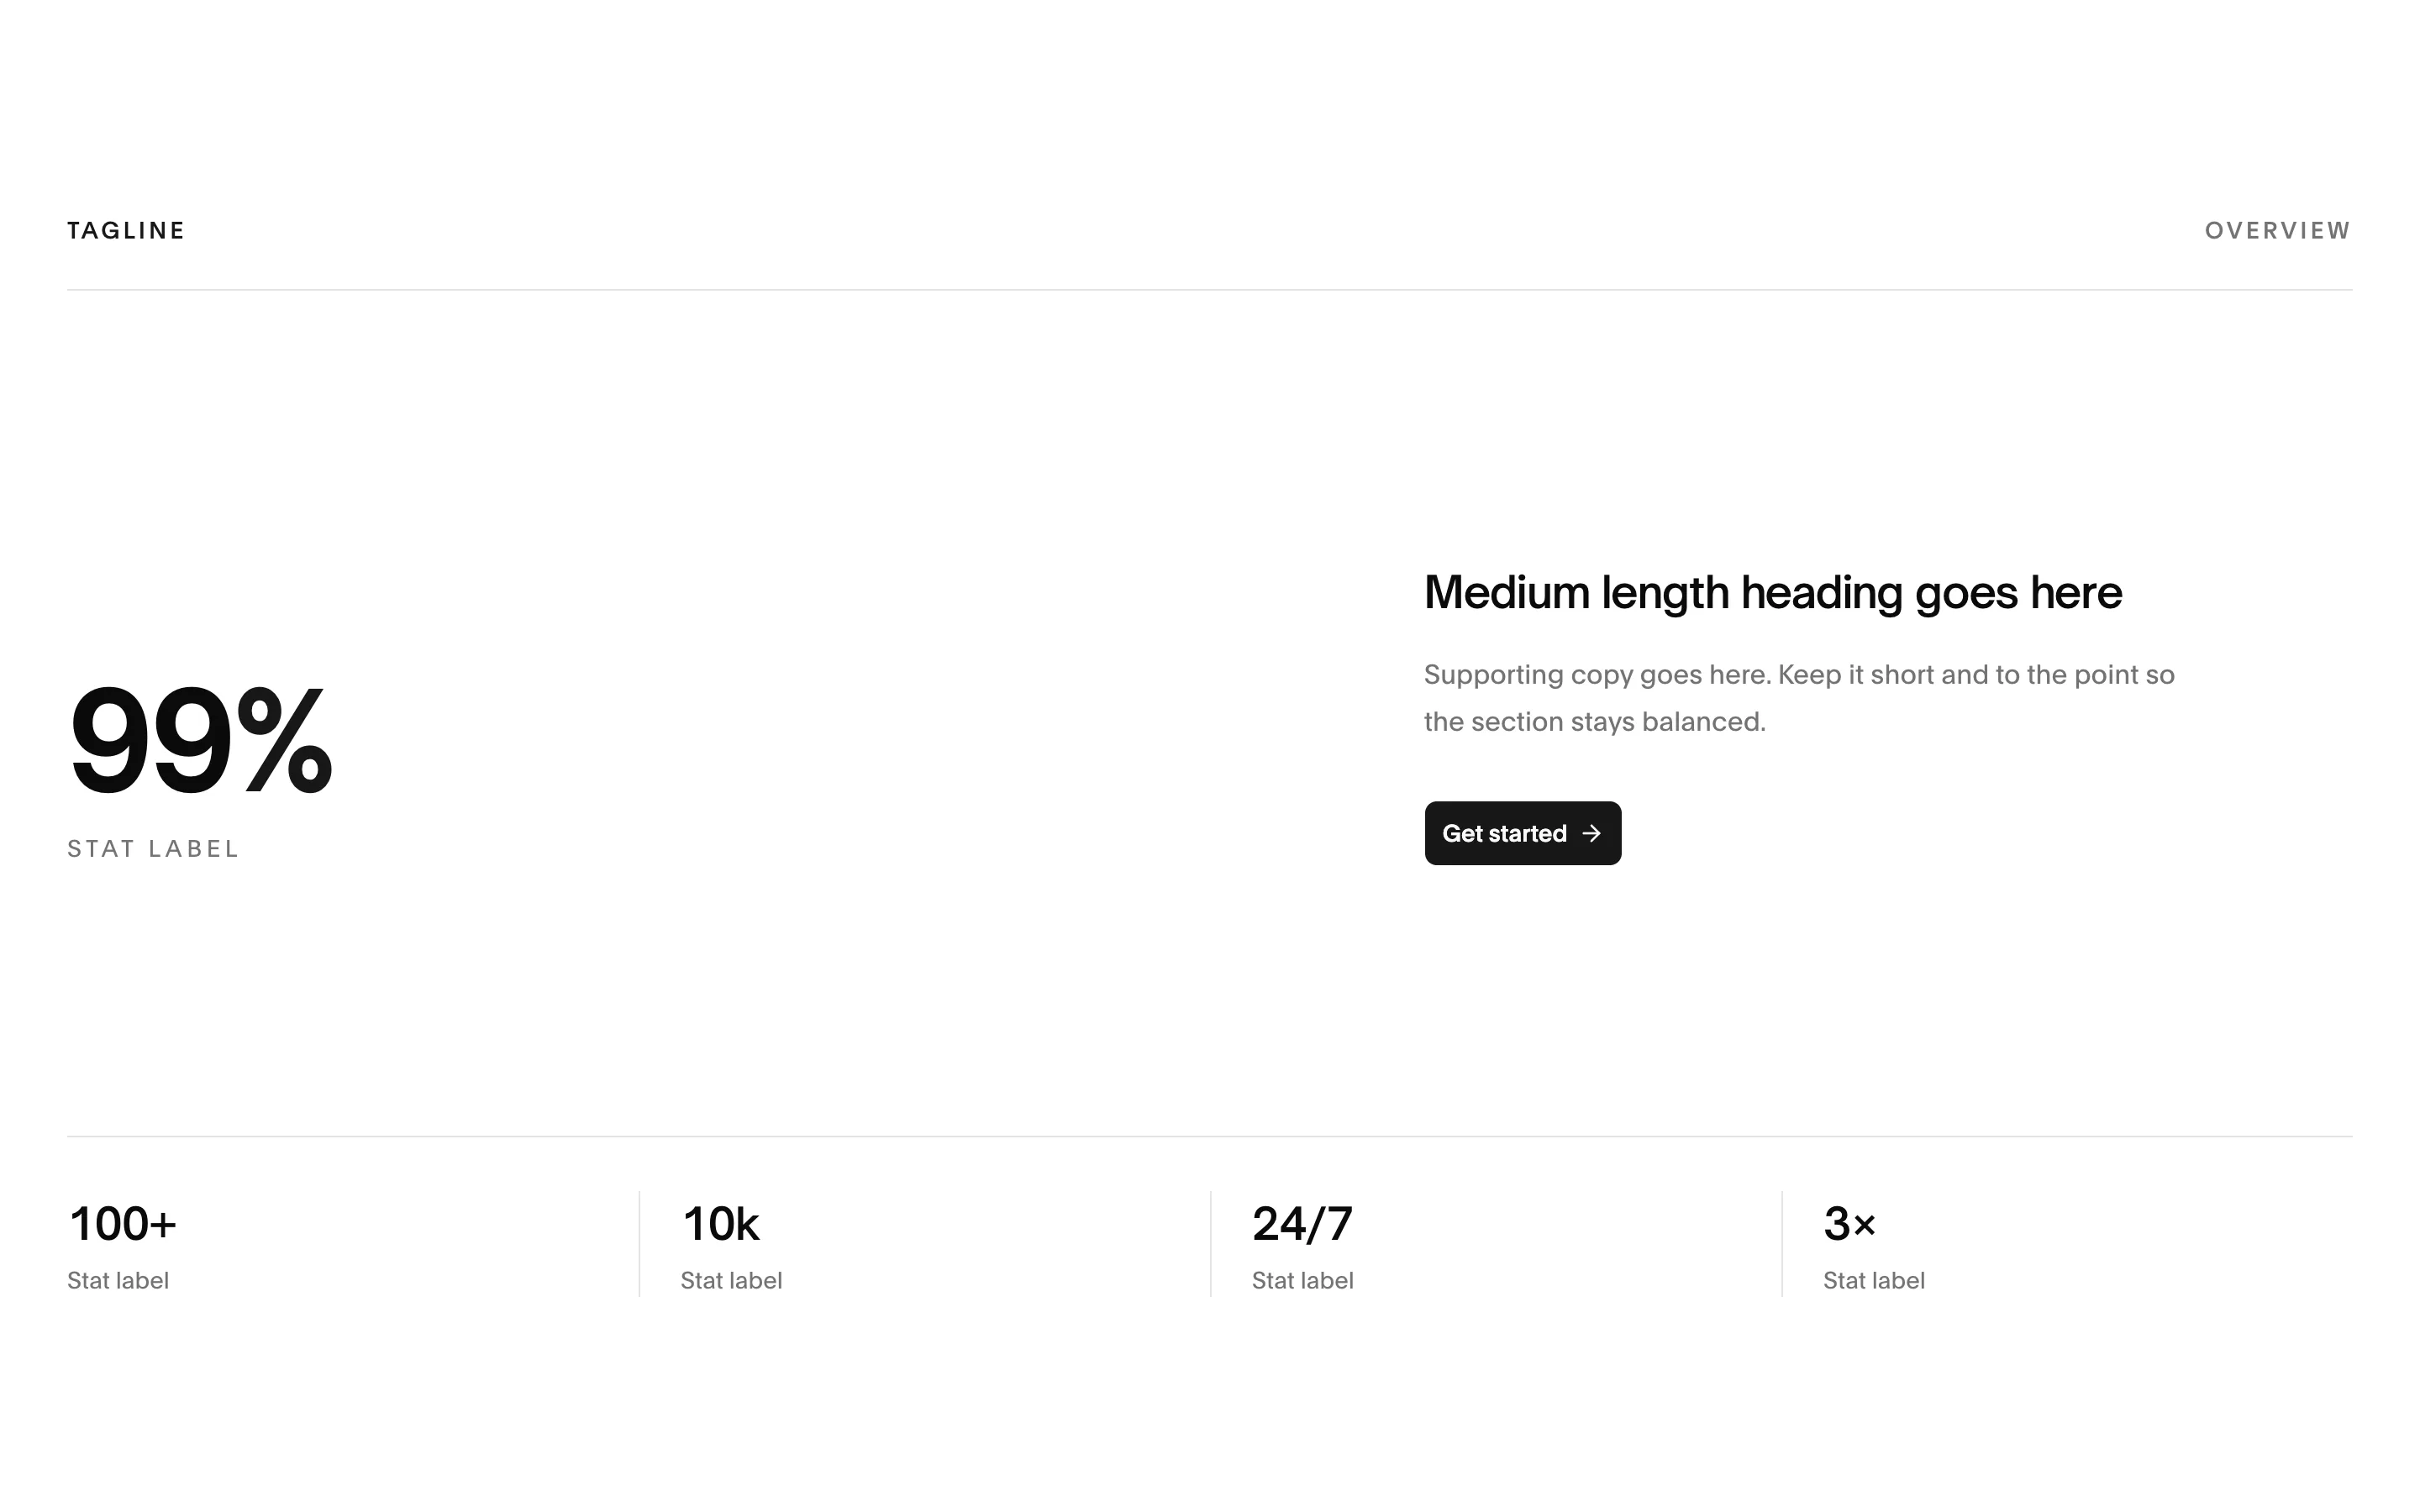Click the divider line between 24/7 and 3×
The width and height of the screenshot is (2420, 1512).
point(1782,1244)
